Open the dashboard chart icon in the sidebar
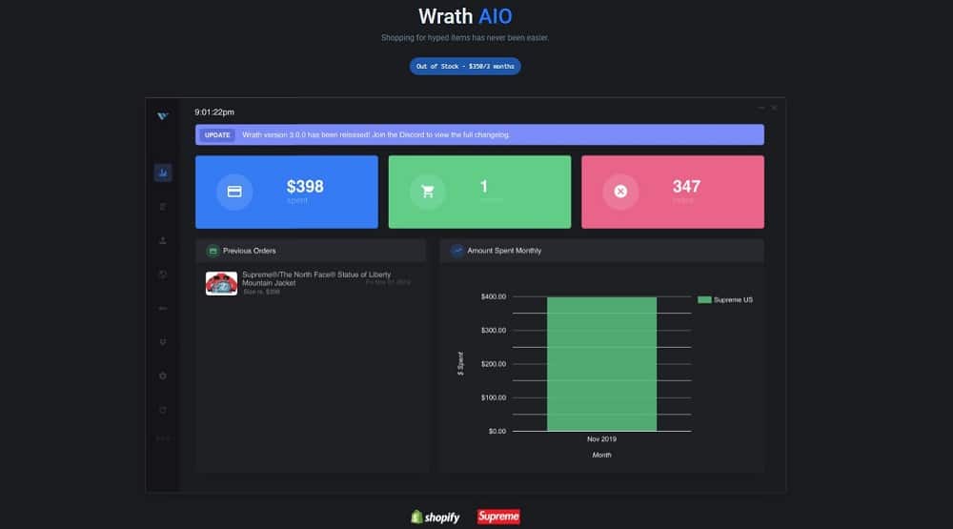953x529 pixels. pos(163,173)
